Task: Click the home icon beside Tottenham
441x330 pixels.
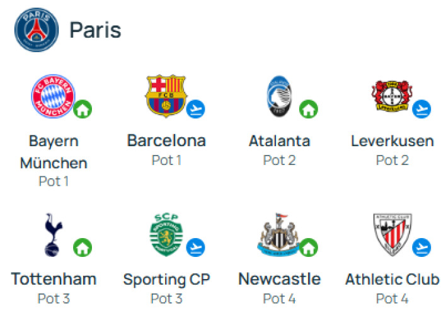Action: pyautogui.click(x=83, y=247)
